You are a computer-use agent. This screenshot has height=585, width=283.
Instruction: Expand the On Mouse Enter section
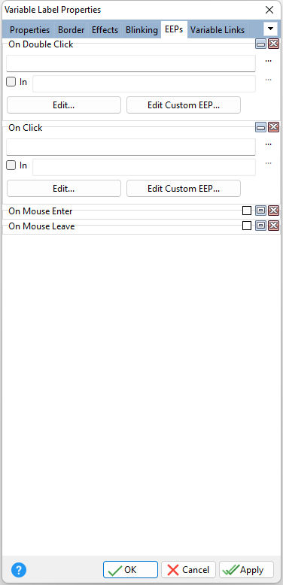click(260, 211)
